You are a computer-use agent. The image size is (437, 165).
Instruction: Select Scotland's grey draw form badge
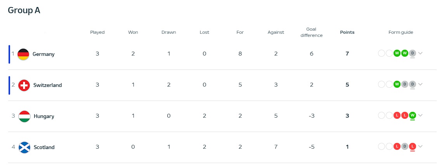pos(405,146)
